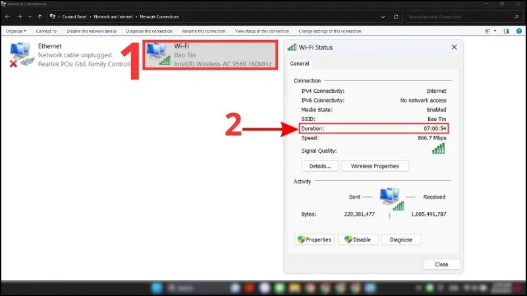Click Connect To in the toolbar

tap(46, 31)
